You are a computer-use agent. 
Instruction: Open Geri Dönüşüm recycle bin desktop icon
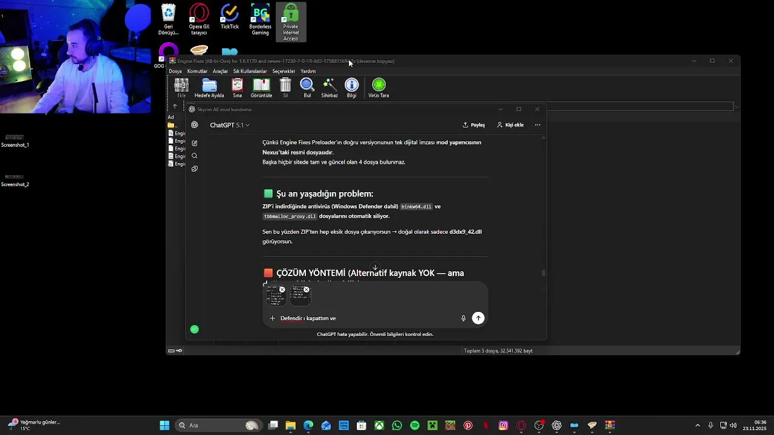(x=168, y=19)
